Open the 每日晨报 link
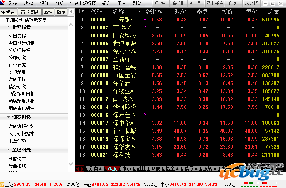The width and height of the screenshot is (286, 188). 17,36
